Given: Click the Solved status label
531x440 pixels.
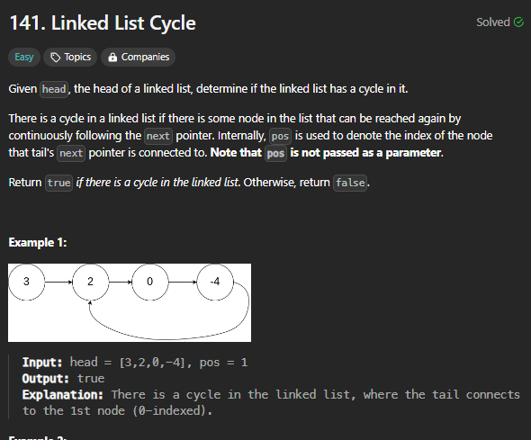Looking at the screenshot, I should [x=493, y=22].
